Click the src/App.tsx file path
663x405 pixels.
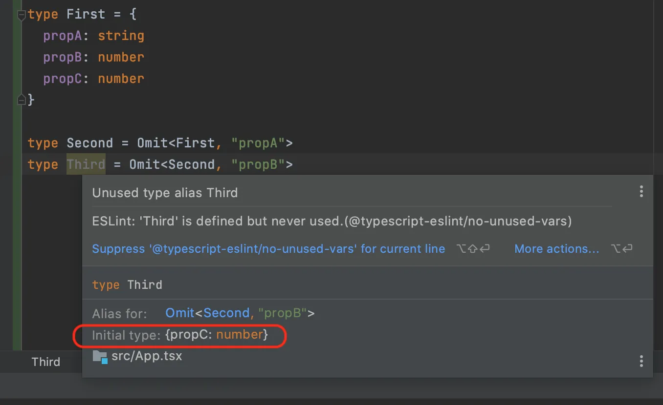tap(147, 356)
